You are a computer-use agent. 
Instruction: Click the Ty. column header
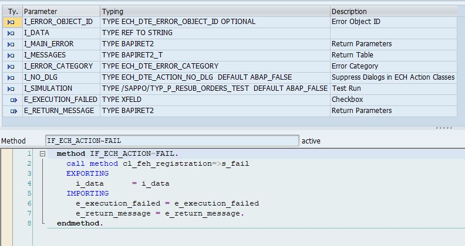tap(13, 12)
